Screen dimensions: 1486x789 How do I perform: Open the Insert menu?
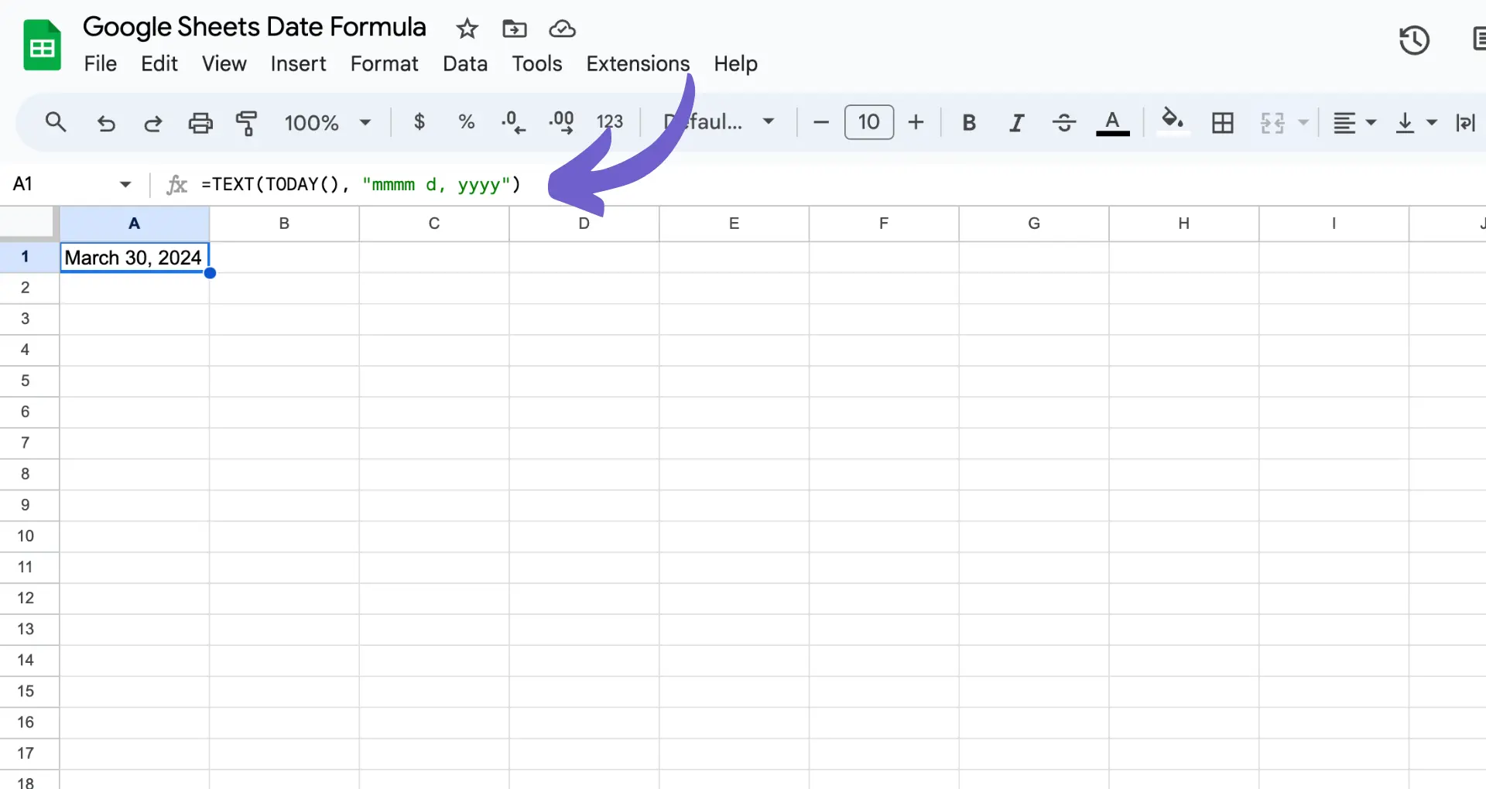298,63
